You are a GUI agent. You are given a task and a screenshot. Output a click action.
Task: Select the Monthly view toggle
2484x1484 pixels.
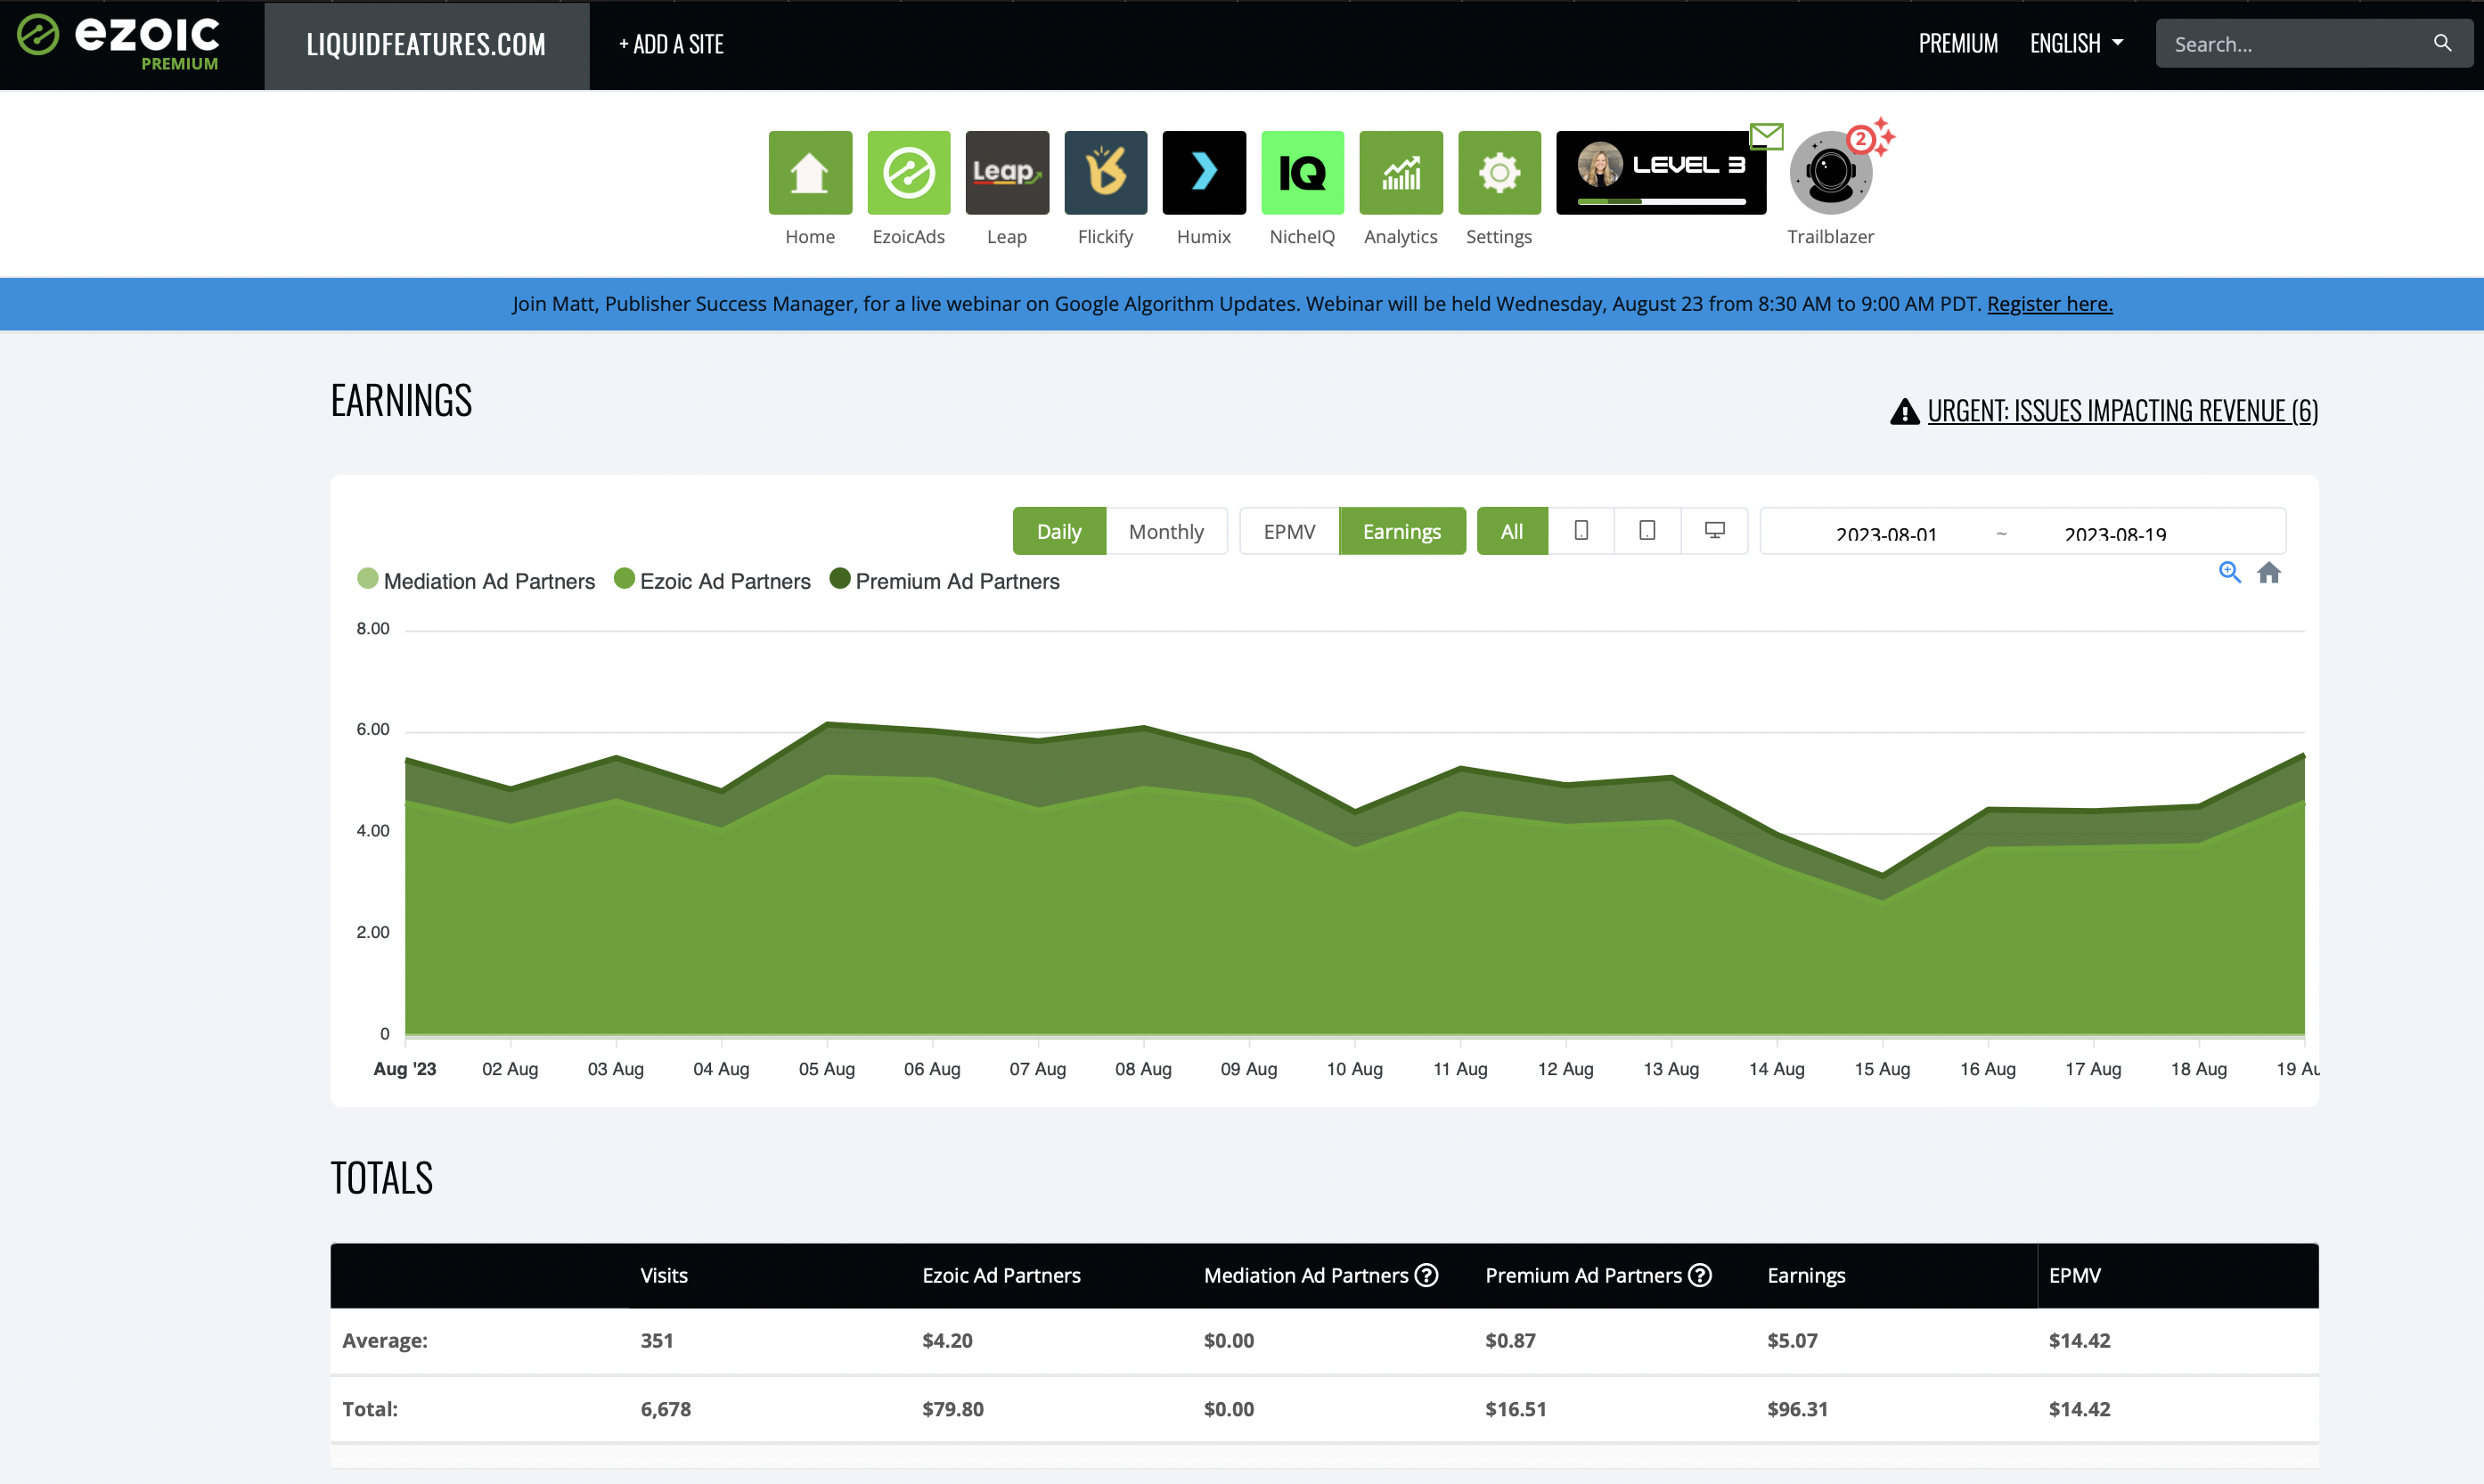(x=1166, y=531)
